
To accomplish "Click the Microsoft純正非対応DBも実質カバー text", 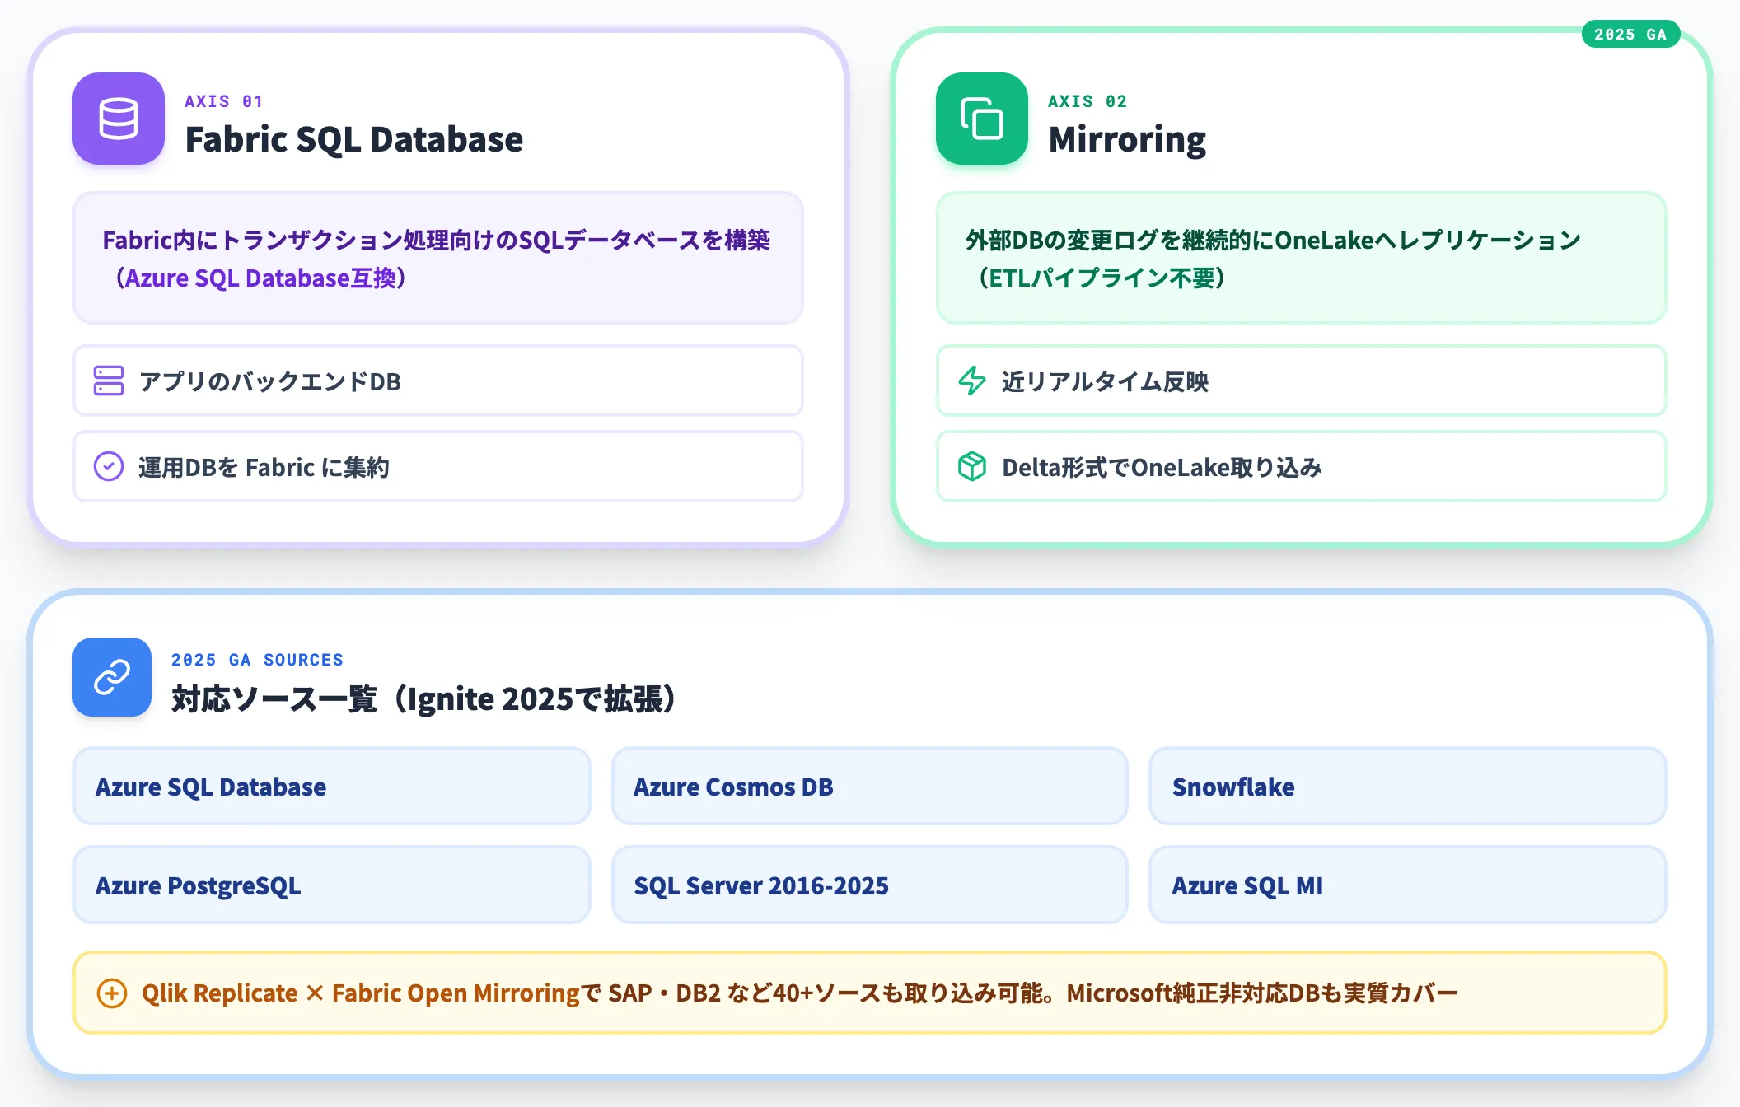I will point(1262,993).
